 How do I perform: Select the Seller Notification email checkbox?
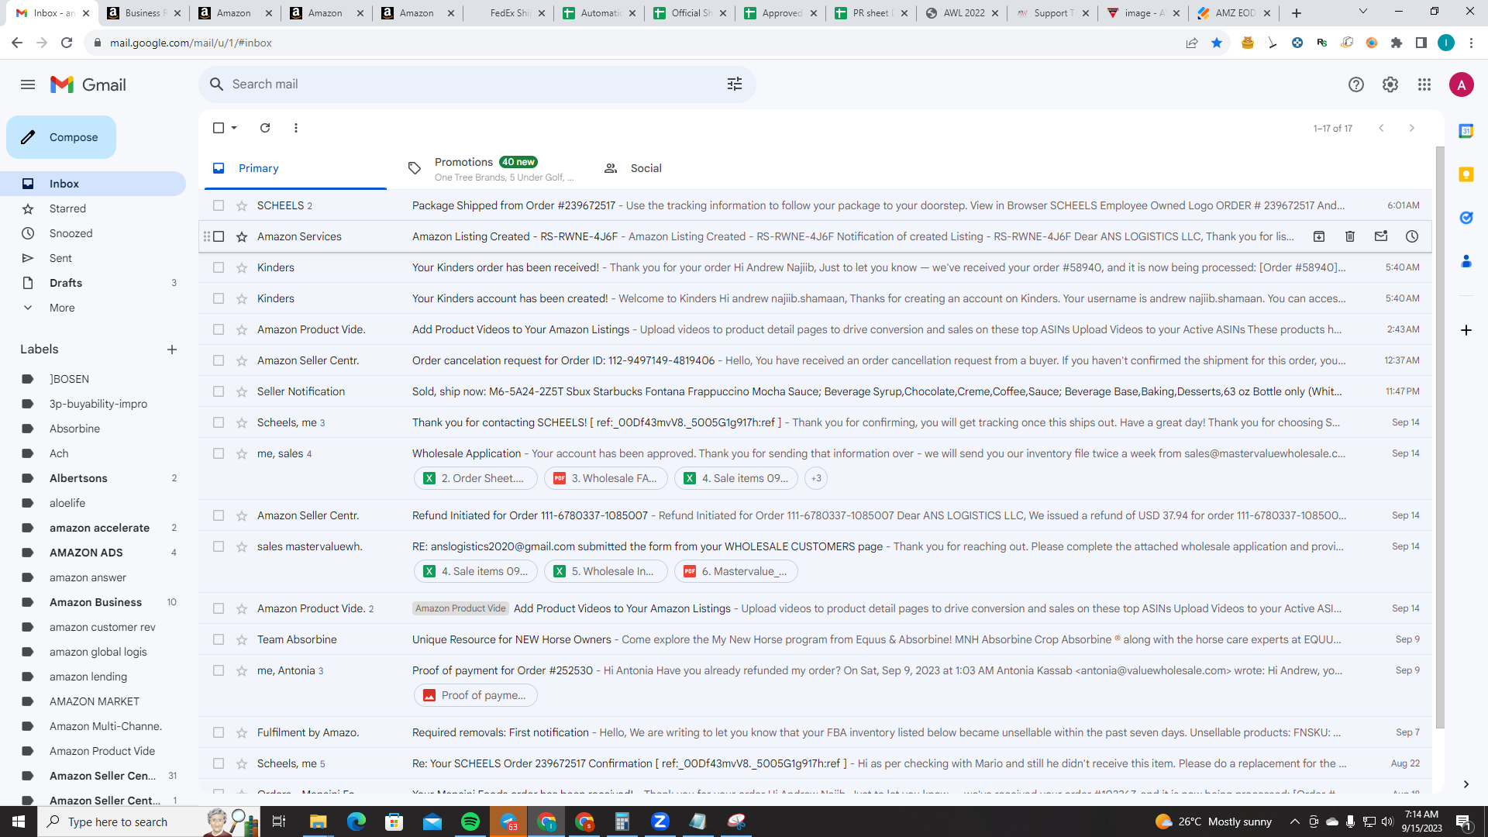[x=219, y=391]
